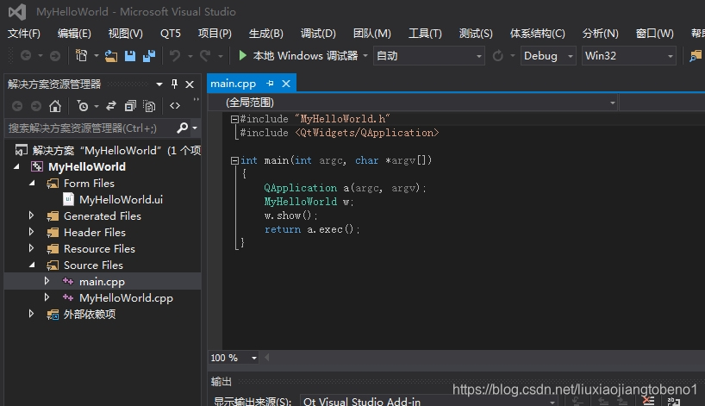Screen dimensions: 705x406
Task: Click the Redo toolbar icon
Action: click(205, 56)
